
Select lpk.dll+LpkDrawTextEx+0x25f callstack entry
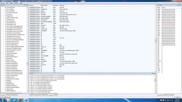point(40,82)
